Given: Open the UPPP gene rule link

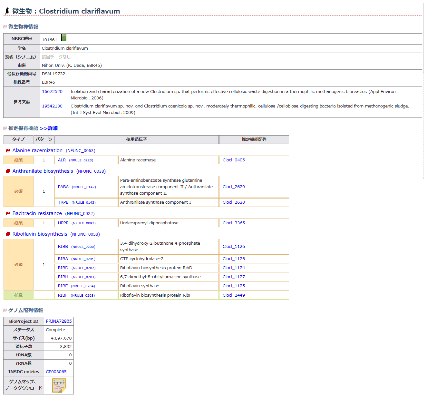Looking at the screenshot, I should tap(63, 223).
